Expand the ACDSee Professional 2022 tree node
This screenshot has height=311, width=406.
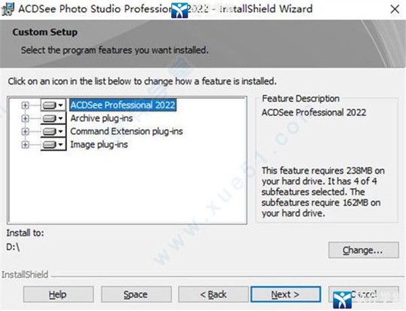pyautogui.click(x=25, y=105)
